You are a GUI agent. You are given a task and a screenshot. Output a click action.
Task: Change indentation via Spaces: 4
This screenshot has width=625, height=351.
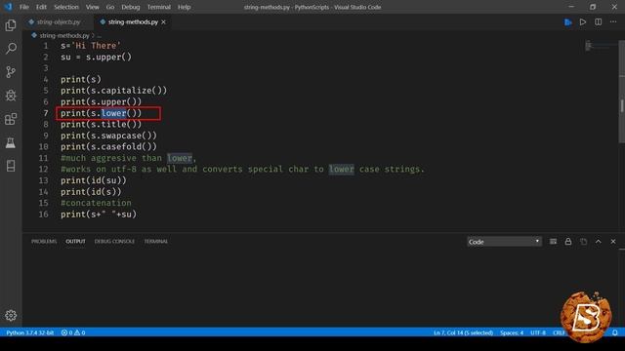[x=512, y=332]
